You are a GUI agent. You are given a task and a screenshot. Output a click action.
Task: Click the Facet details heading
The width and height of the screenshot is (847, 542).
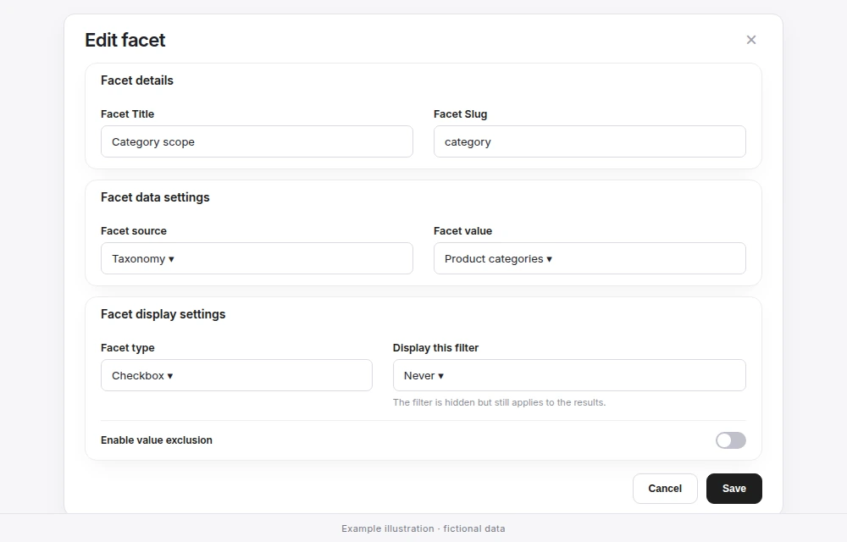pyautogui.click(x=137, y=80)
